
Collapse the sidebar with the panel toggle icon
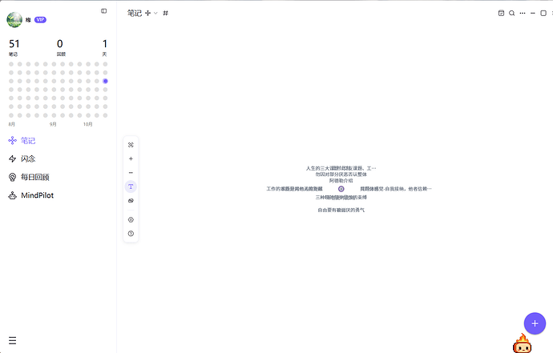pyautogui.click(x=103, y=11)
